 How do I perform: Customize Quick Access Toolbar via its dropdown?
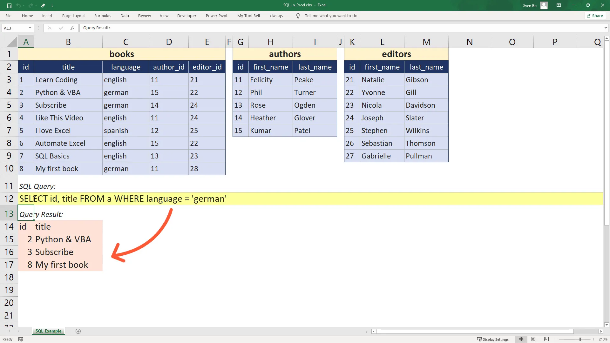coord(52,5)
